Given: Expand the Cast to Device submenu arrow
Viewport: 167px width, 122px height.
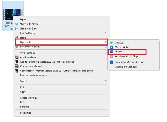Looking at the screenshot, I should tap(105, 33).
